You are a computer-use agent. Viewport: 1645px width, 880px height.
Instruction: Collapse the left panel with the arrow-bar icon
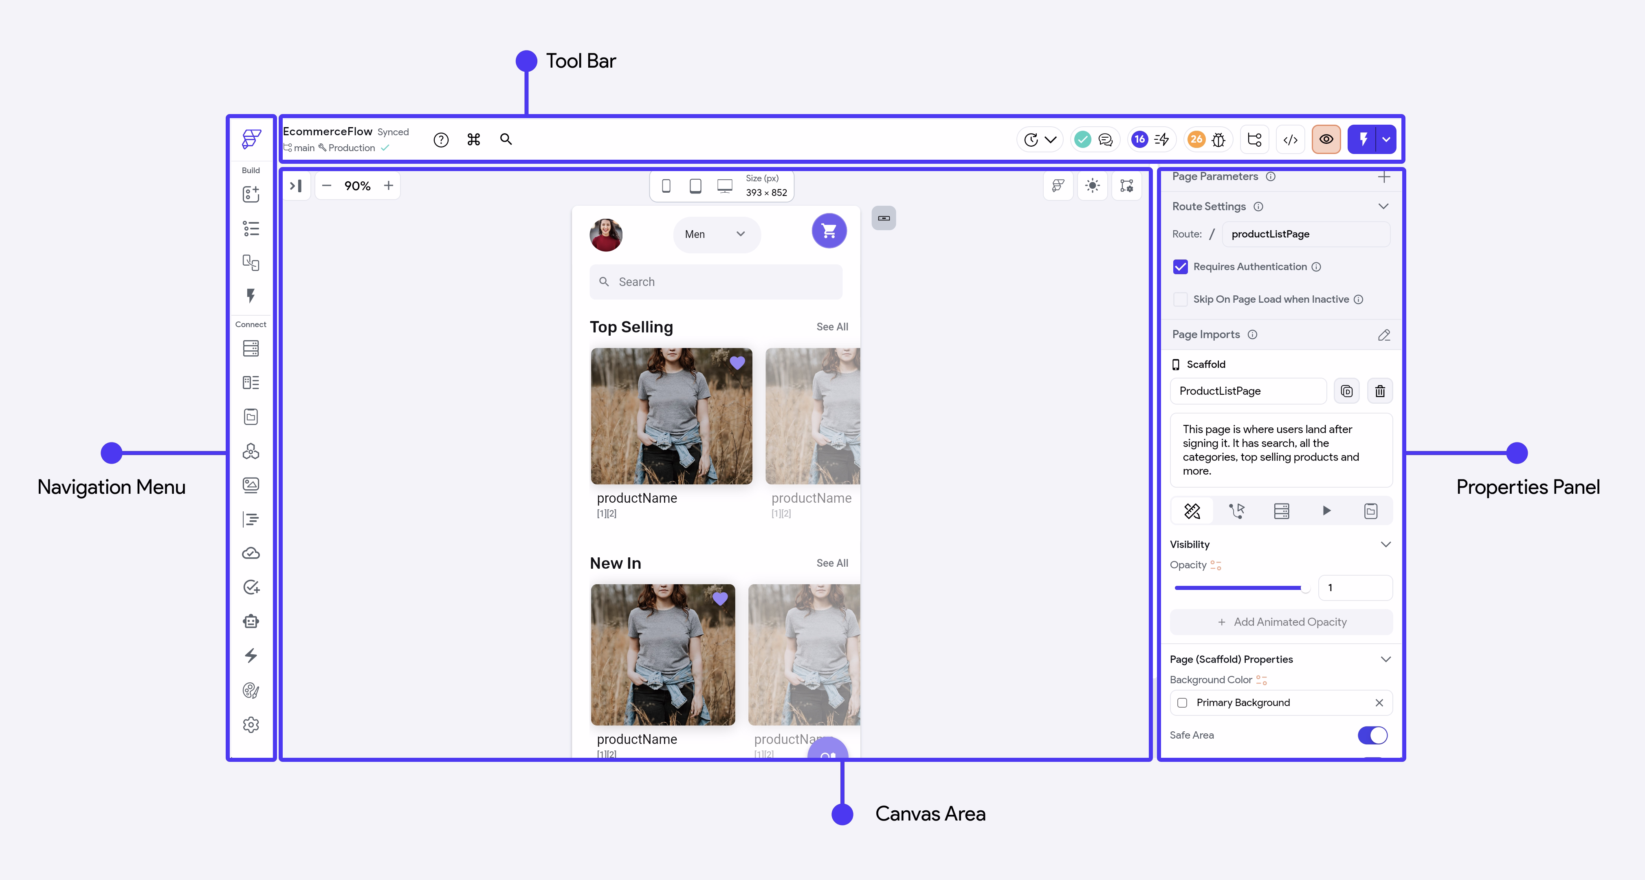296,186
